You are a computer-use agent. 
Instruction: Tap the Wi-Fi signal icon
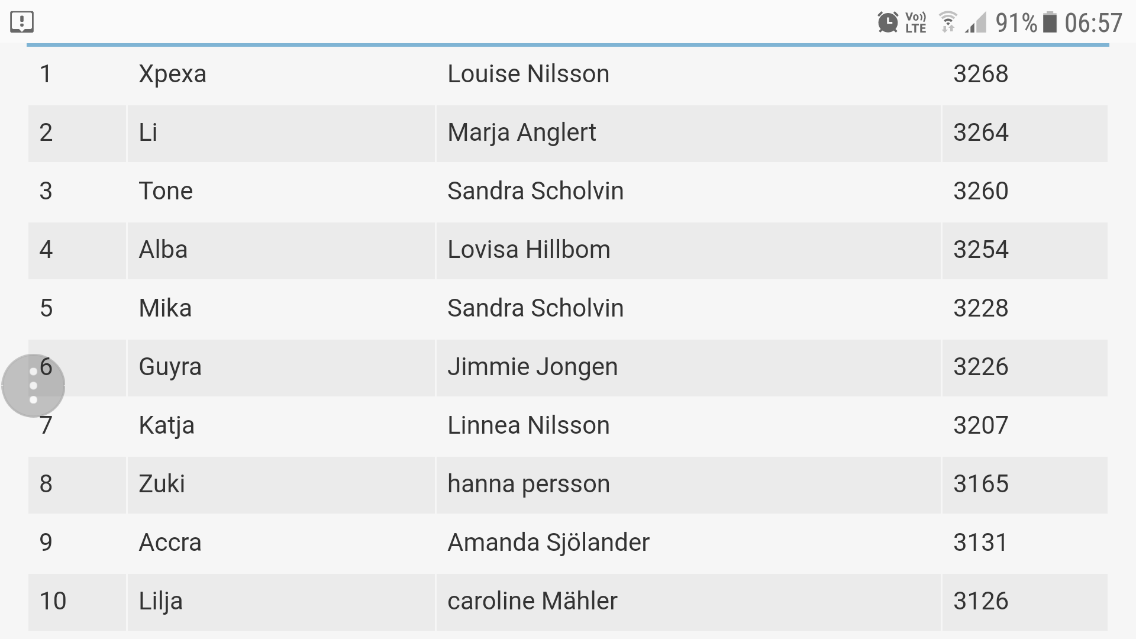pos(948,22)
